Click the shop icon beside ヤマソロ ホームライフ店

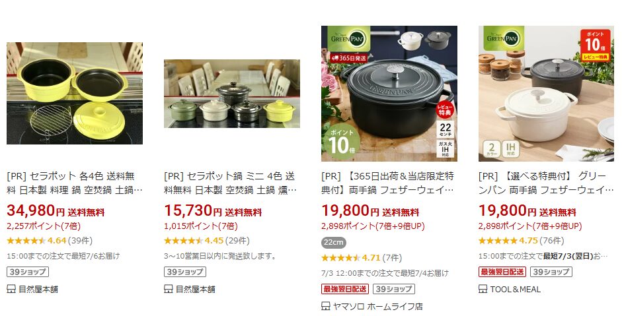click(x=326, y=306)
